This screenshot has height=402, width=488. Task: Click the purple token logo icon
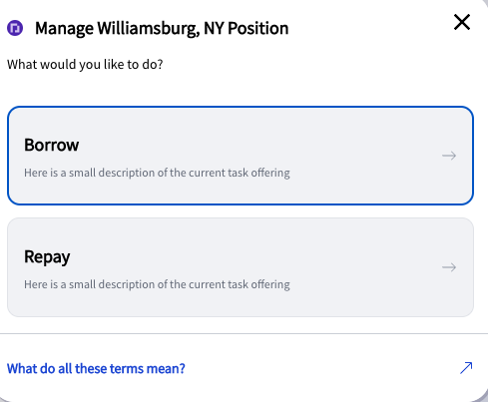pyautogui.click(x=15, y=28)
